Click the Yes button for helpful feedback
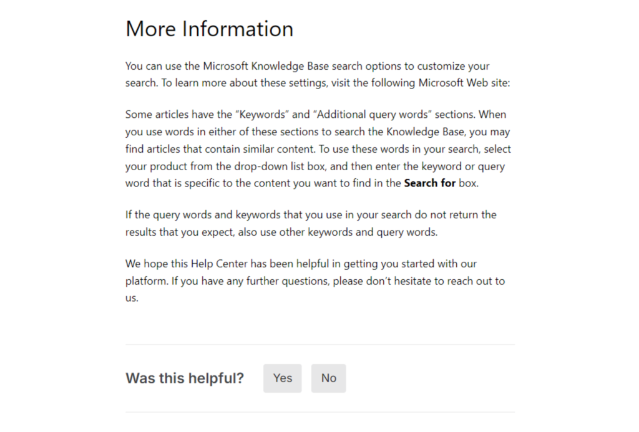This screenshot has width=639, height=432. (x=282, y=378)
